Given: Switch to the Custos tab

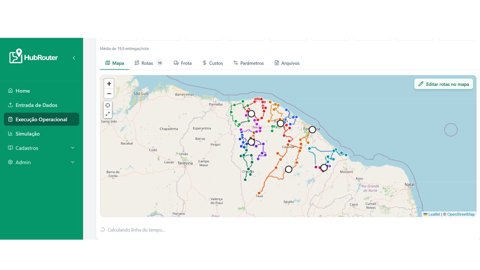Looking at the screenshot, I should point(213,63).
